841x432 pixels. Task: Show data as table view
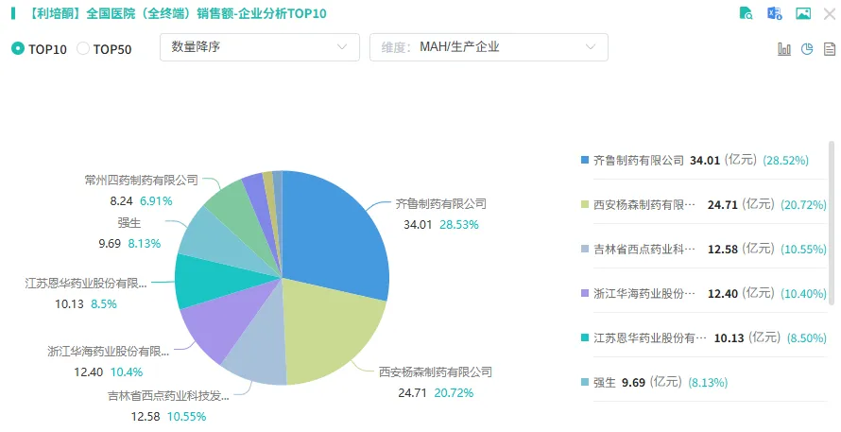pos(830,49)
